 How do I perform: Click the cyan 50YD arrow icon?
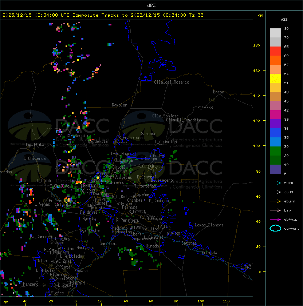[x=275, y=183]
